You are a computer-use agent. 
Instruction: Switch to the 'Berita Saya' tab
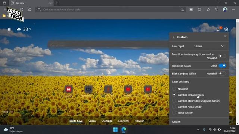point(76,121)
